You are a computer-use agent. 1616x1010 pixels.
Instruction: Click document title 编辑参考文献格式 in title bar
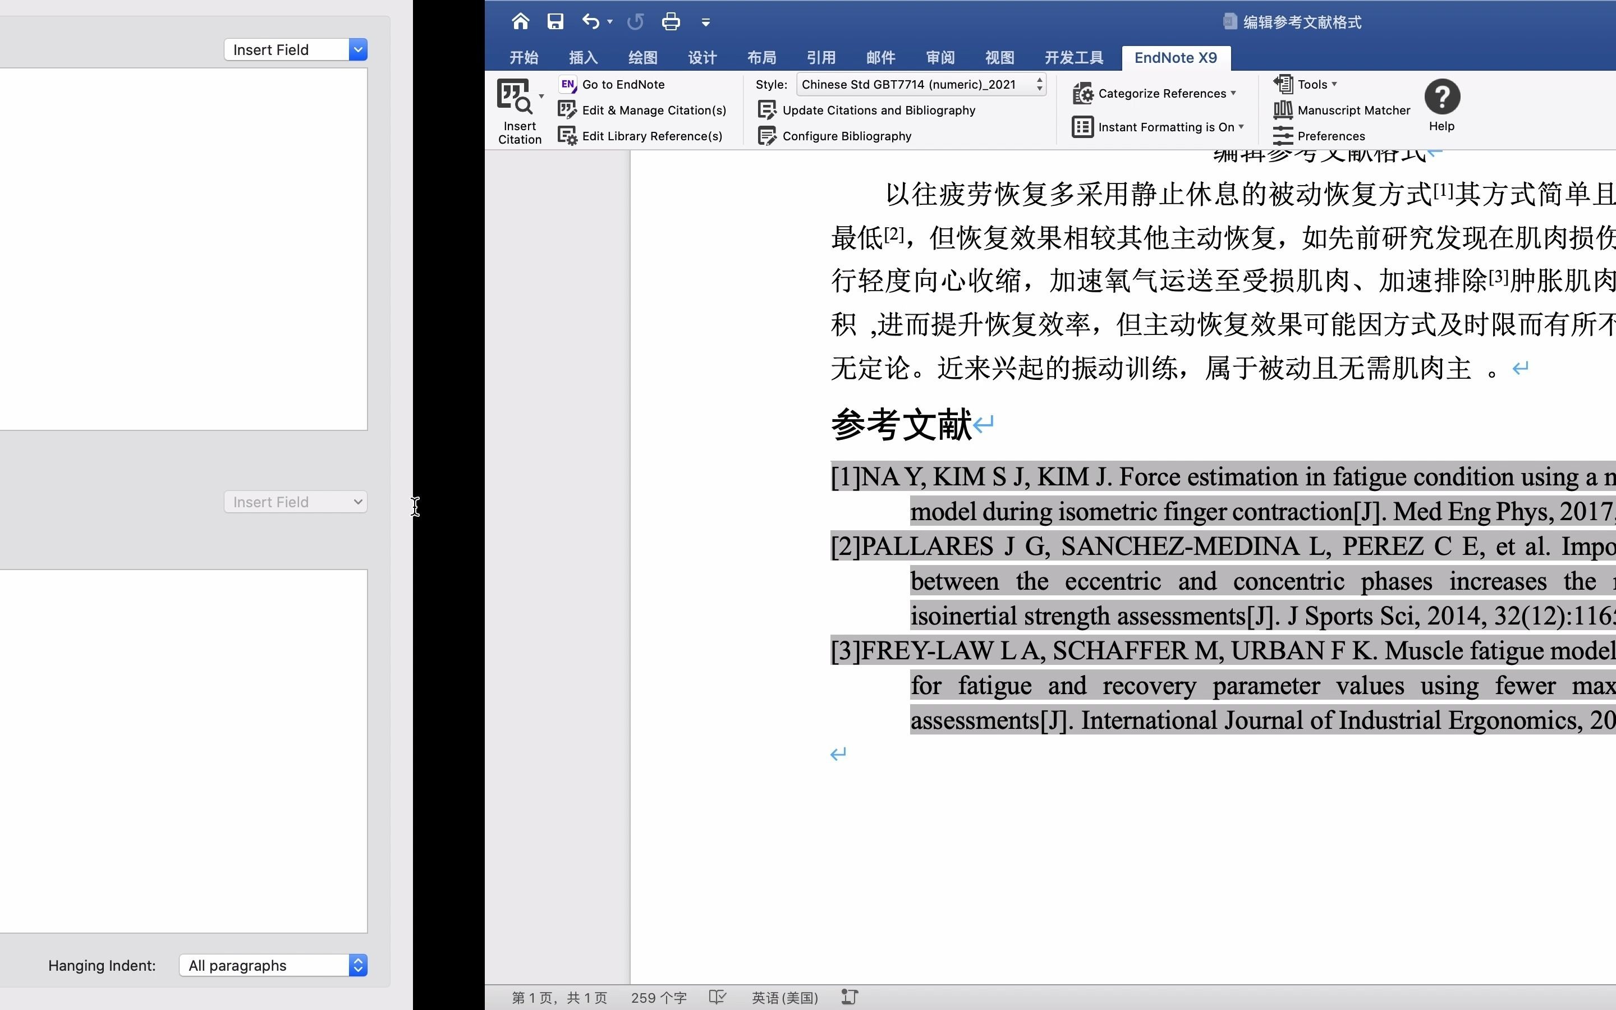[x=1301, y=22]
